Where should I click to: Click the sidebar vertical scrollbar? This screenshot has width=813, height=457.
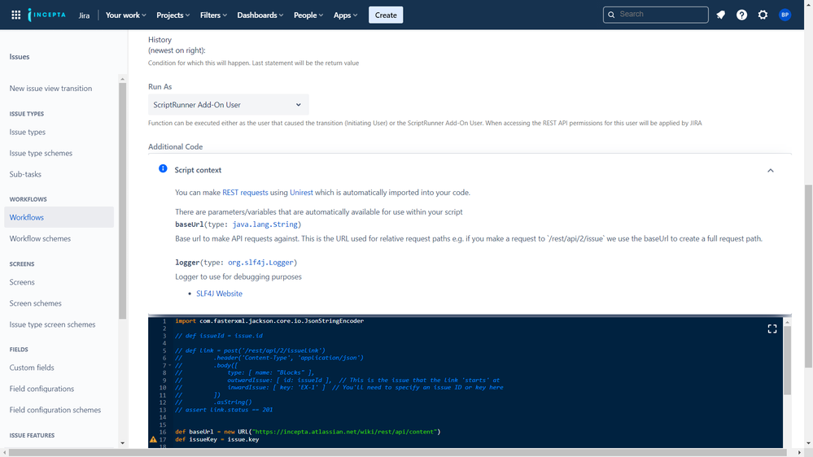pos(123,199)
